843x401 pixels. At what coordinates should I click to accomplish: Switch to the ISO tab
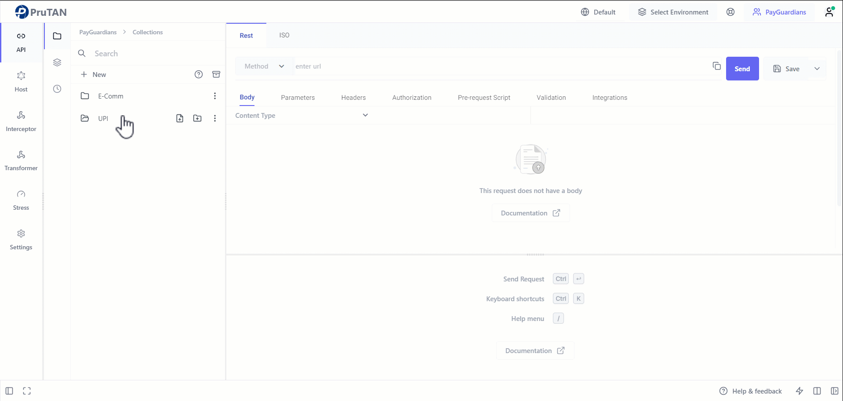[x=284, y=35]
